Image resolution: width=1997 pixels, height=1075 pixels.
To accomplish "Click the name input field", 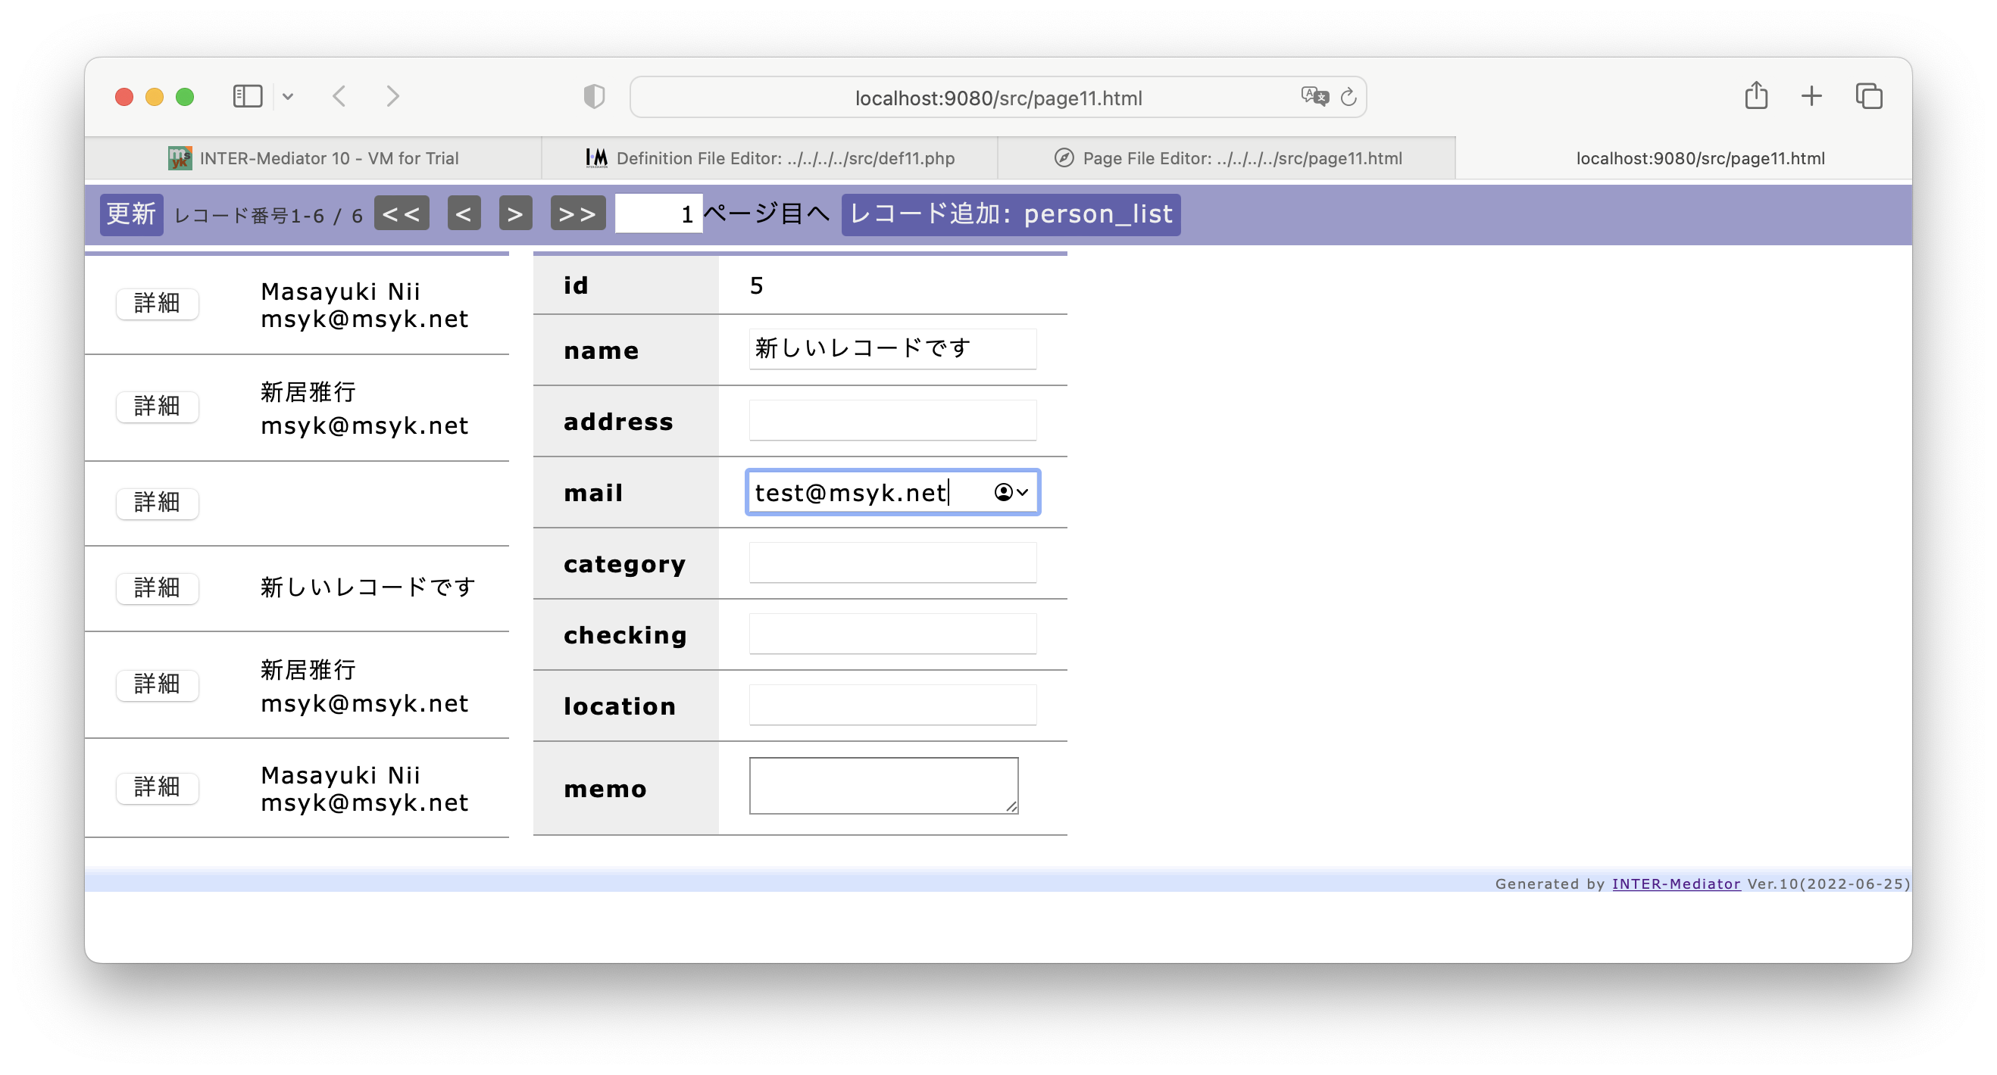I will coord(892,348).
